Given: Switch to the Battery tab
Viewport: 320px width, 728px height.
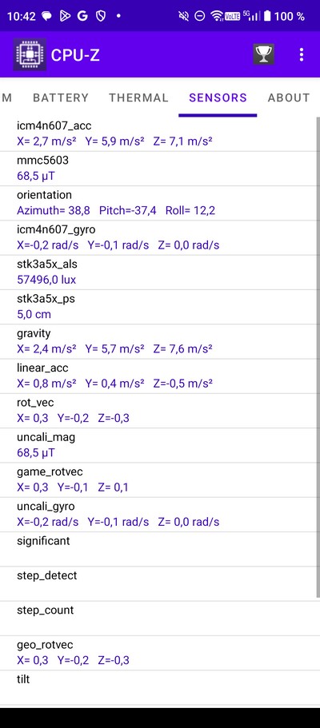Looking at the screenshot, I should pyautogui.click(x=61, y=97).
